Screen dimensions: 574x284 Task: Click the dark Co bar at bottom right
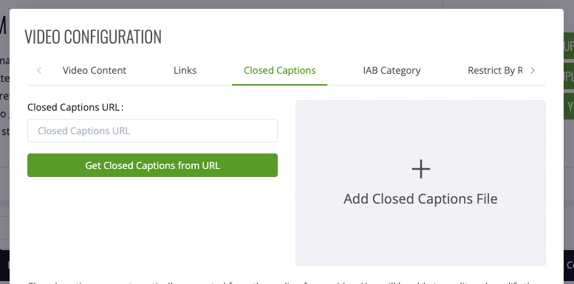pos(569,265)
